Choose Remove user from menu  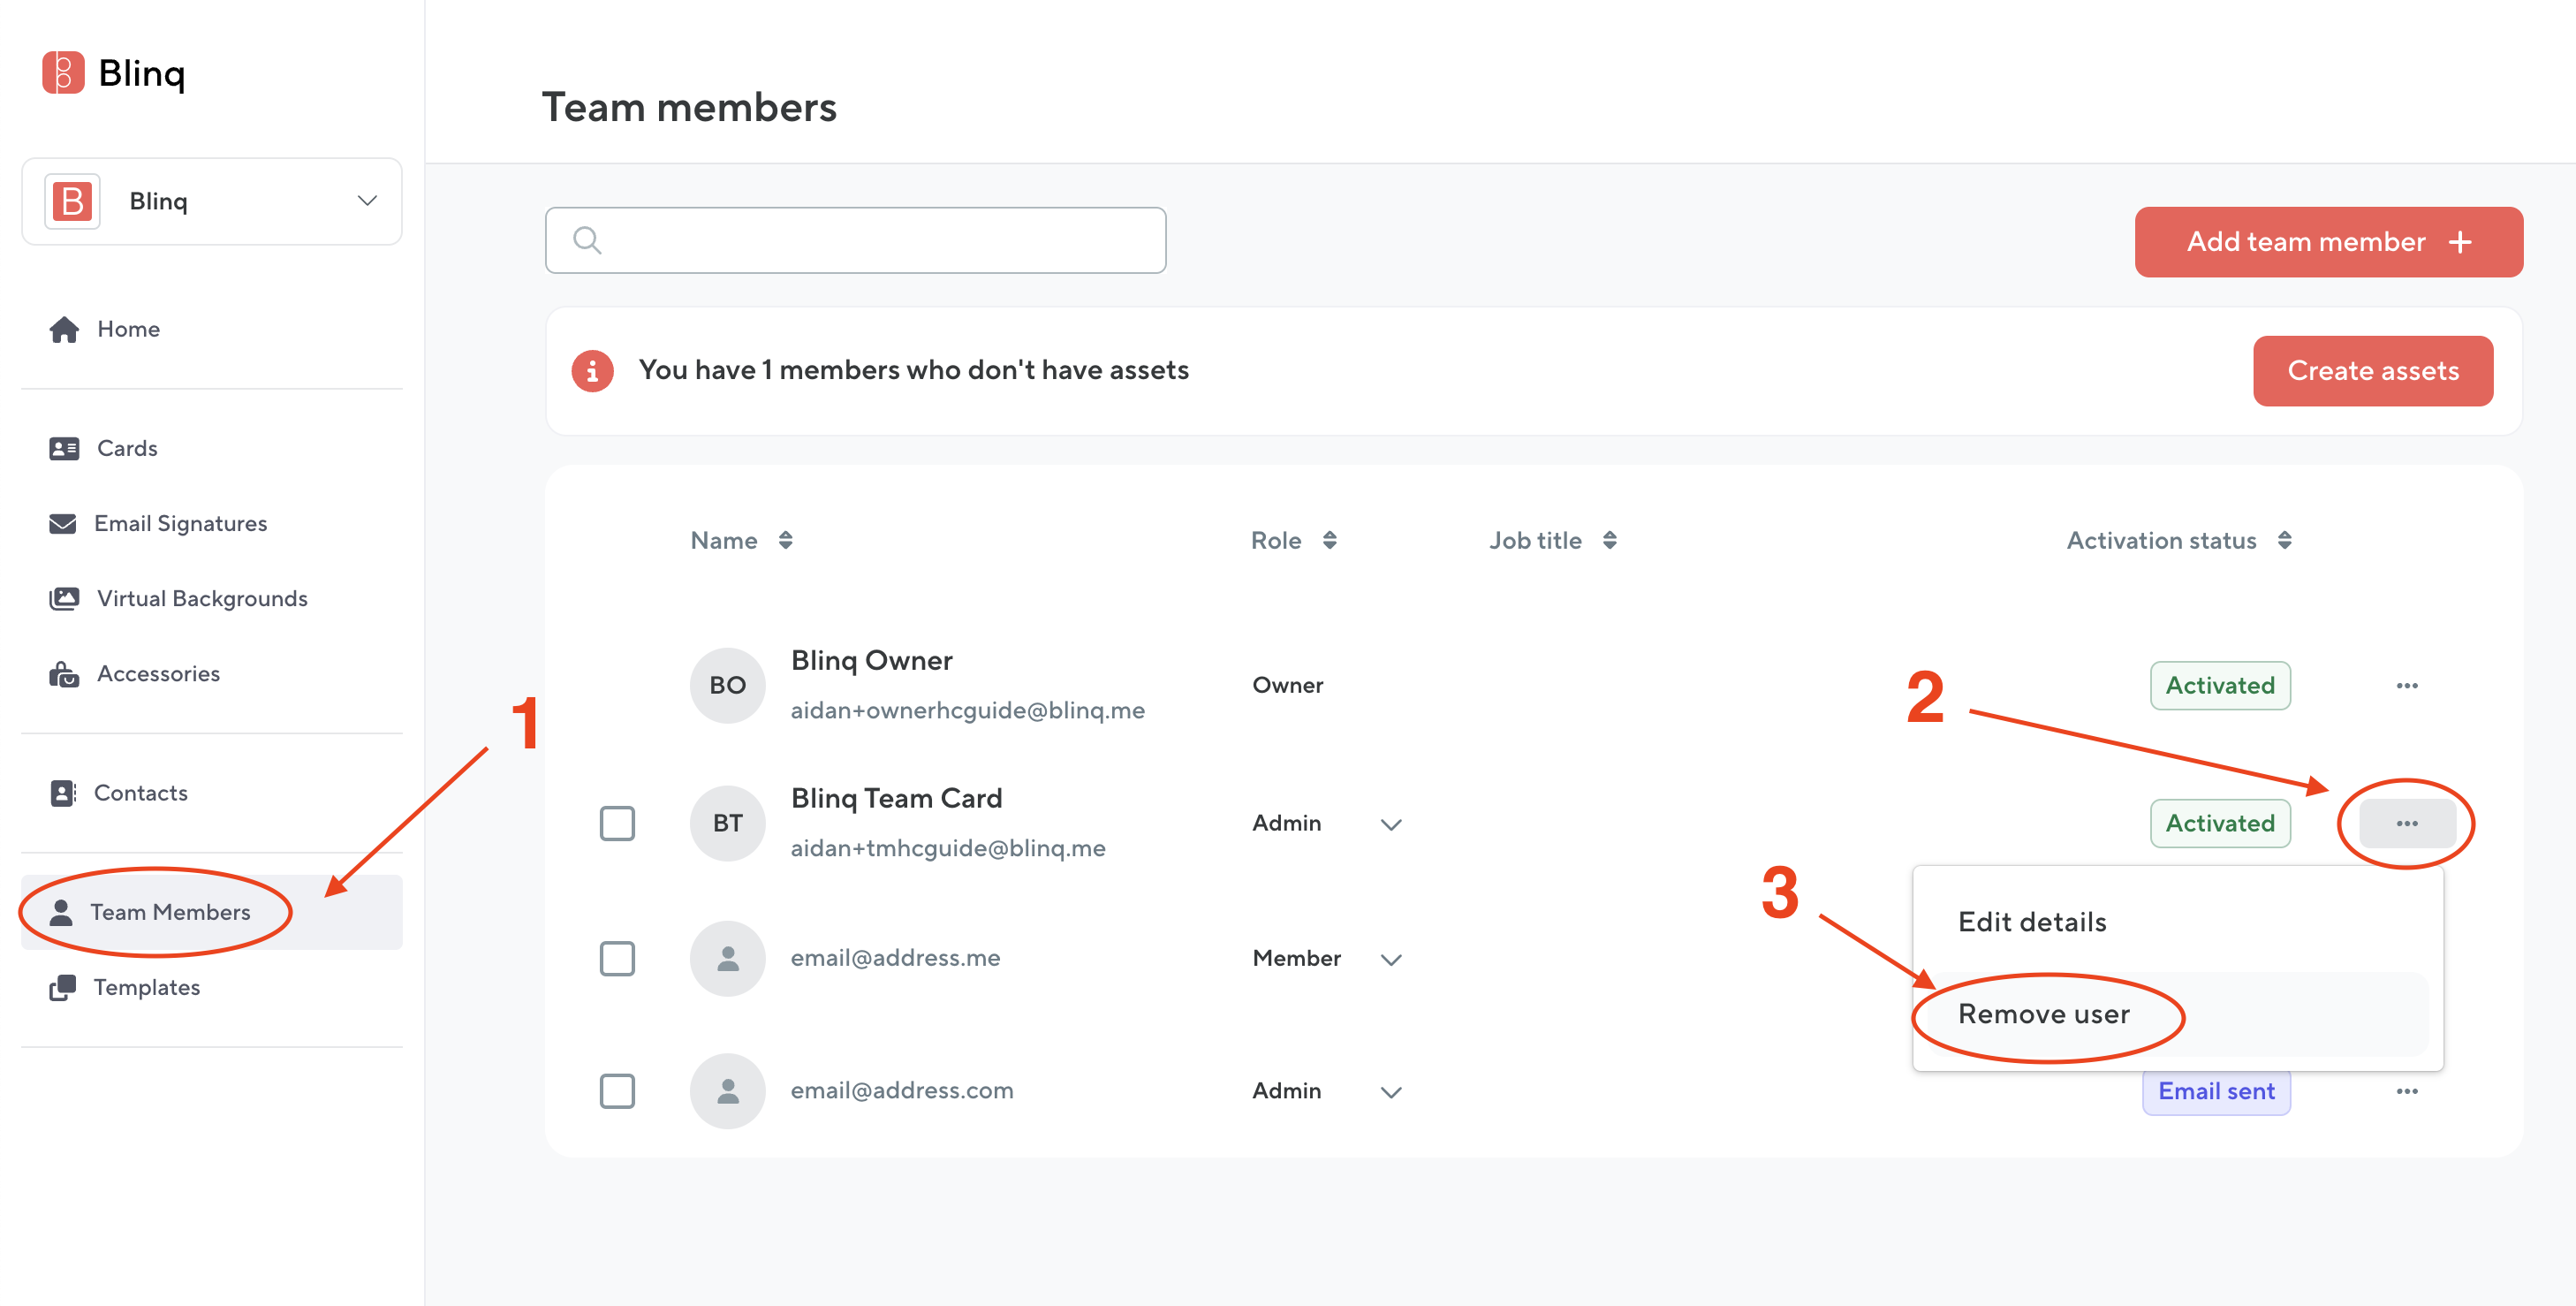2177,1014
